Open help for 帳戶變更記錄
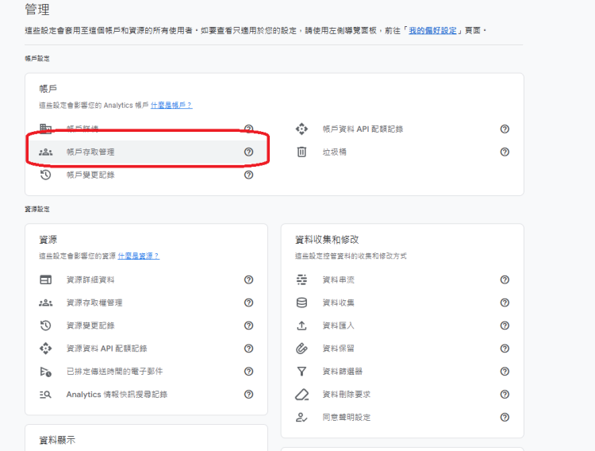Screen dimensions: 595x451 point(248,175)
